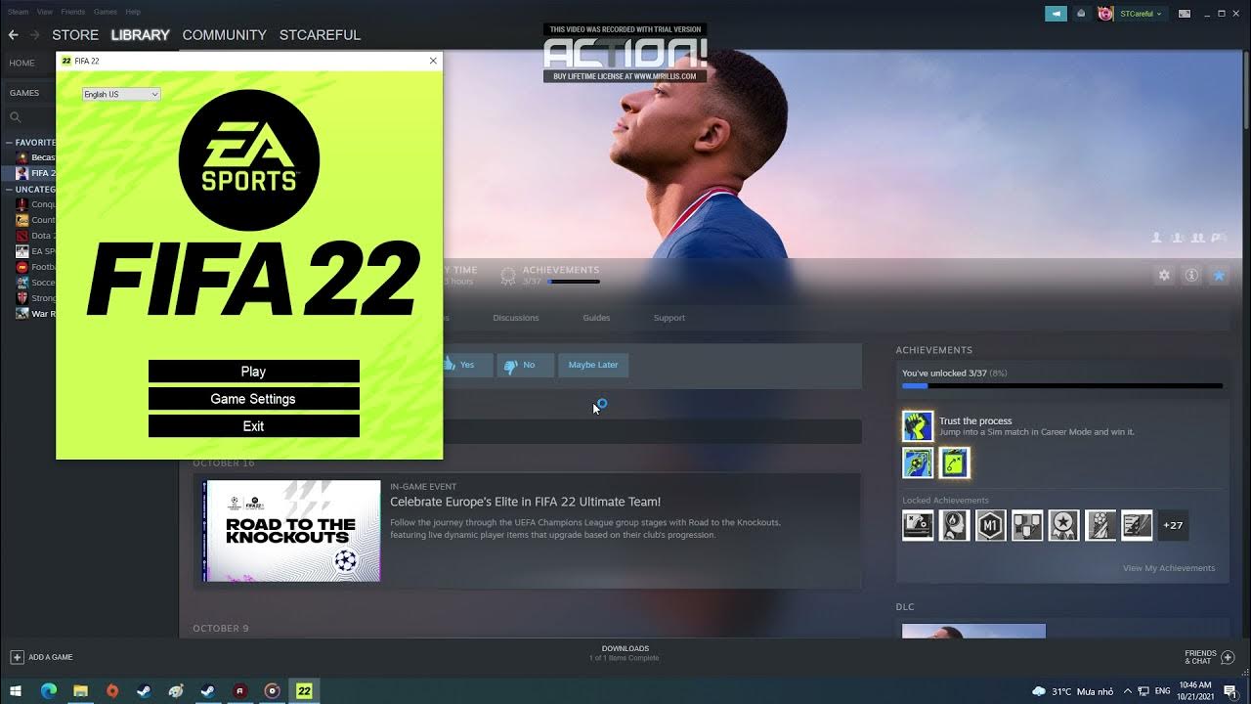The height and width of the screenshot is (704, 1251).
Task: Click the library search magnifier icon
Action: point(16,117)
